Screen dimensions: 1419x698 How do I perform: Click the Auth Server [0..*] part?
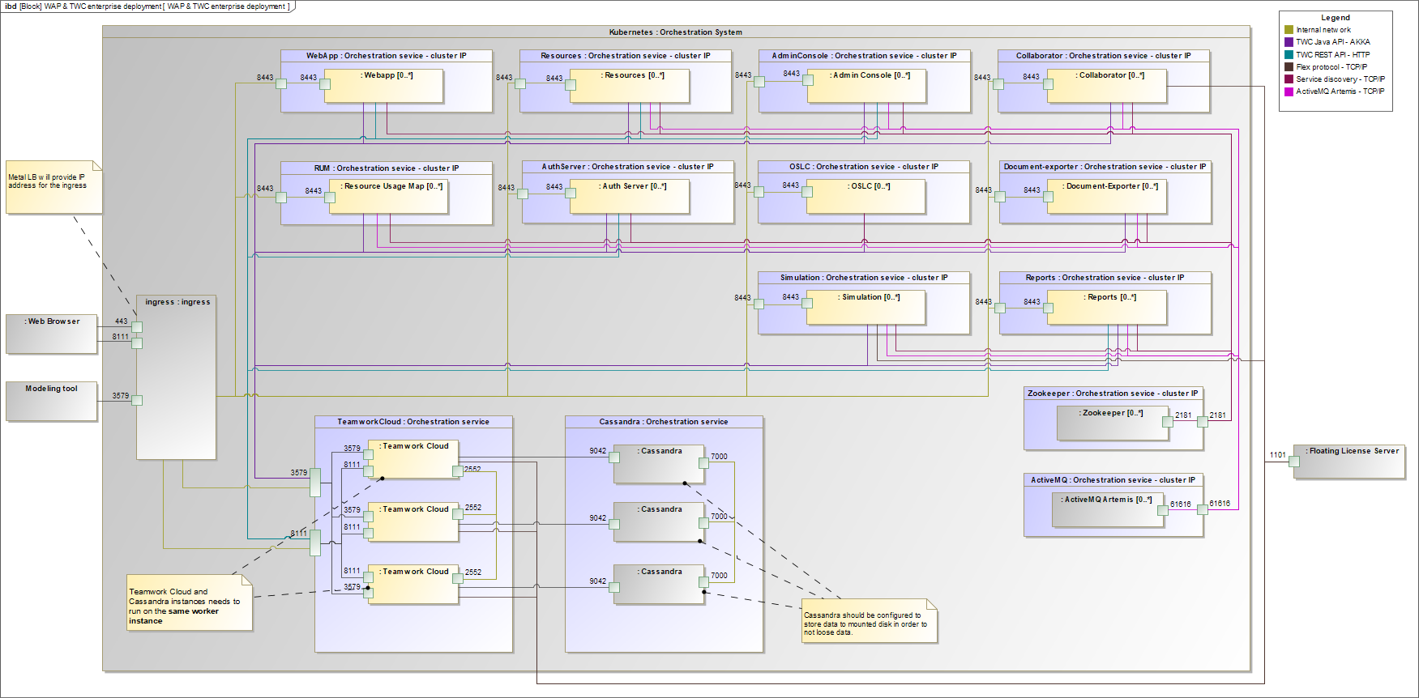coord(630,198)
